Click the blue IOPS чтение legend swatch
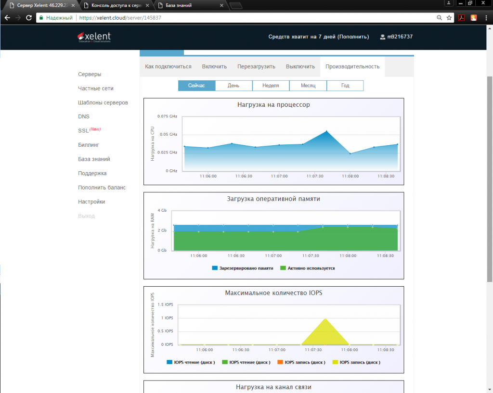This screenshot has width=493, height=393. [x=169, y=362]
